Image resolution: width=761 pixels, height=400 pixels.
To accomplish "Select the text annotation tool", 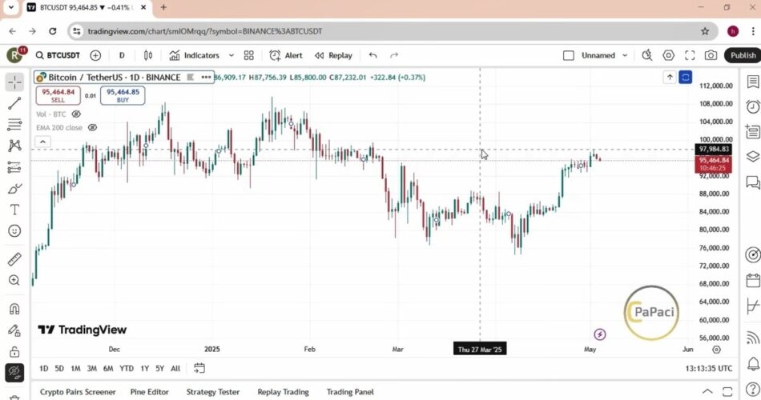I will [14, 210].
